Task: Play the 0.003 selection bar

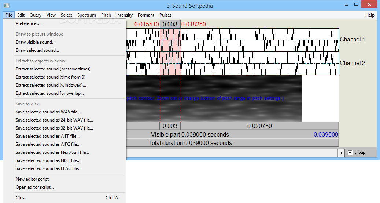Action: (x=170, y=126)
